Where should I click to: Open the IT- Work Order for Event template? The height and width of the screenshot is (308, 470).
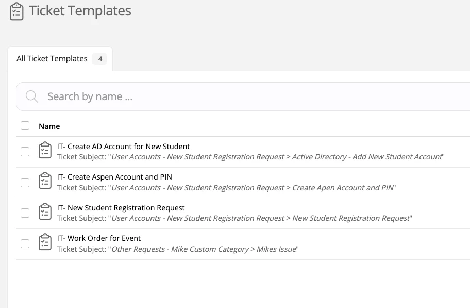[x=99, y=238]
